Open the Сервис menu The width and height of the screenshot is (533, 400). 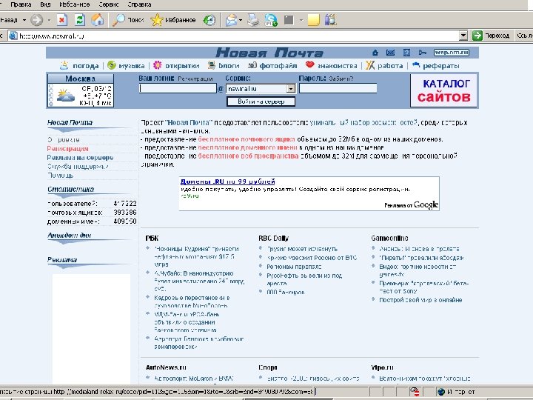pyautogui.click(x=109, y=4)
